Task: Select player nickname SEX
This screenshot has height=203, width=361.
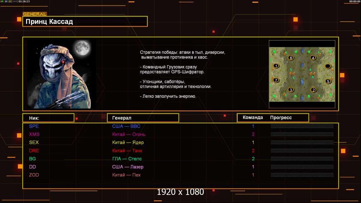Action: pyautogui.click(x=34, y=142)
